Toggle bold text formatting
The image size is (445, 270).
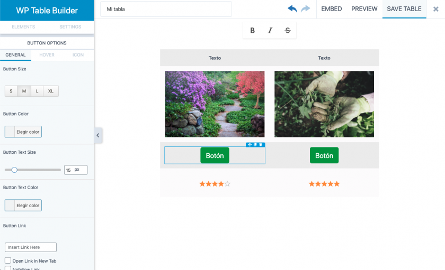click(252, 31)
